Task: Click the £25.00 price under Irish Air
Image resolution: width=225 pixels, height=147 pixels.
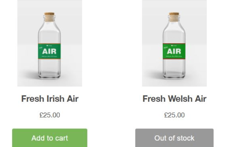Action: point(50,115)
